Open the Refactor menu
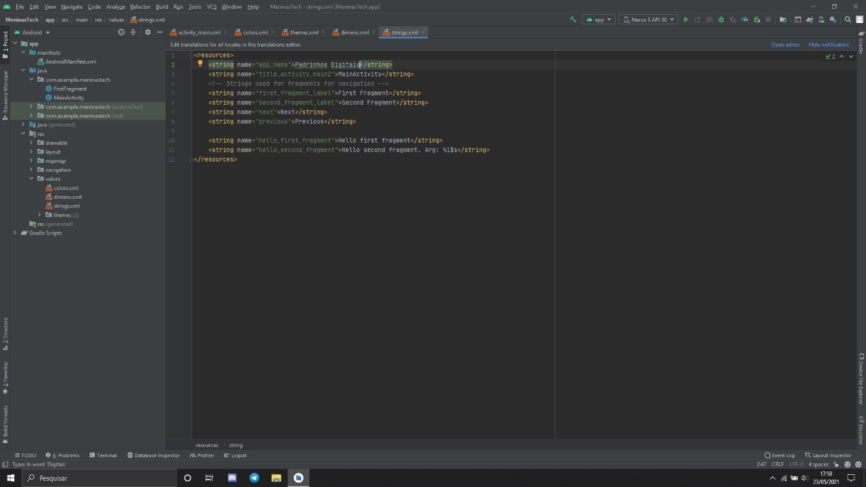Image resolution: width=866 pixels, height=487 pixels. coord(140,7)
